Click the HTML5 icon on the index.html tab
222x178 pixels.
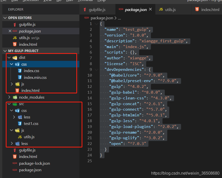(197, 9)
